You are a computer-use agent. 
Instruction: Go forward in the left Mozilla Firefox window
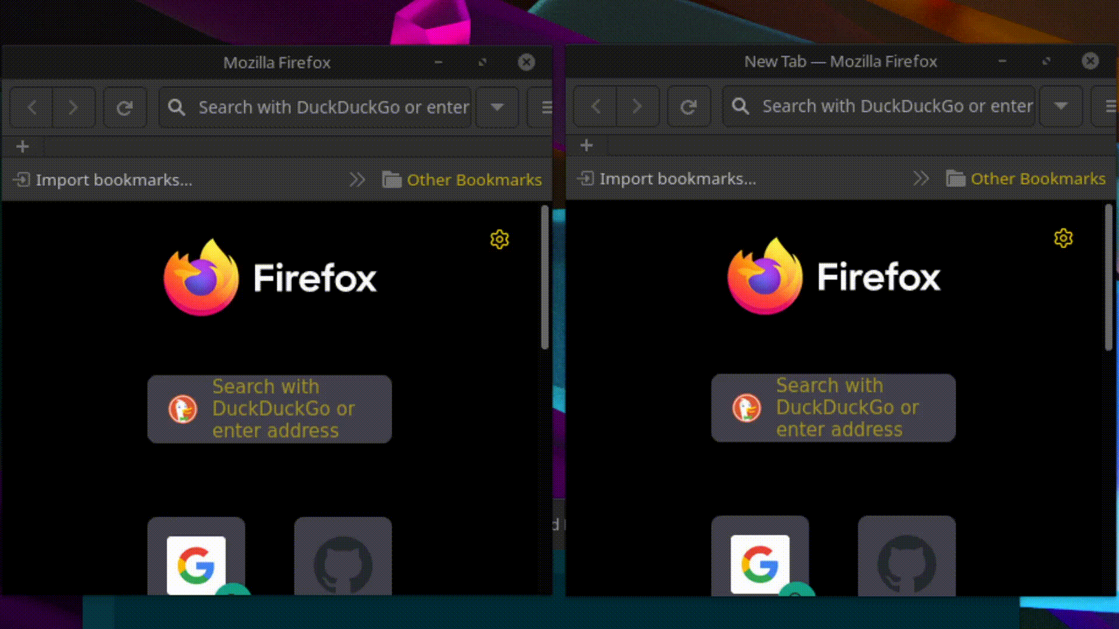[x=73, y=107]
